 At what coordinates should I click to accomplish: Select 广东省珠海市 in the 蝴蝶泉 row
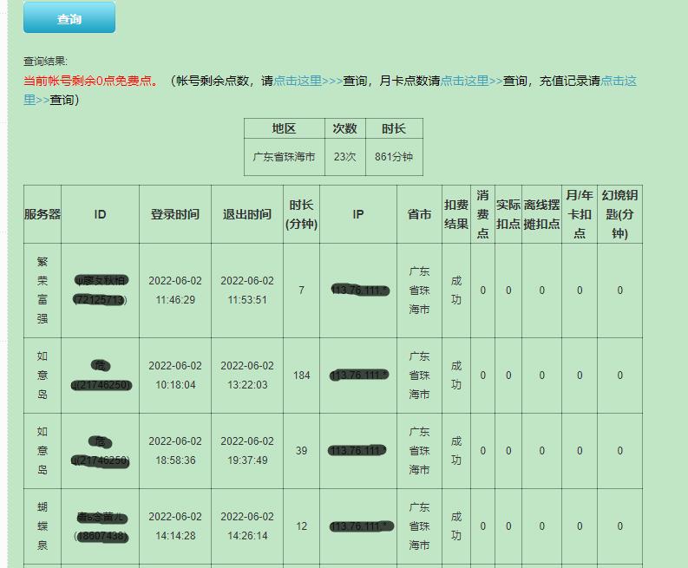click(419, 526)
